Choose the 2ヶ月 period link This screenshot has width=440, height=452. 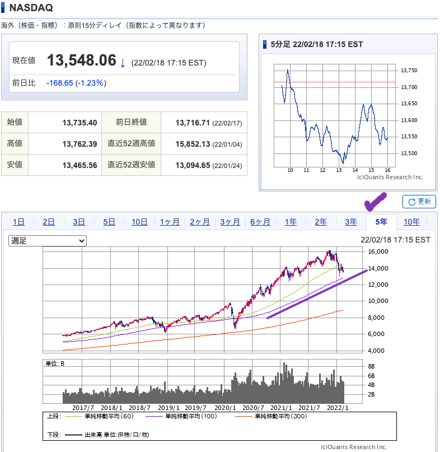click(x=200, y=222)
